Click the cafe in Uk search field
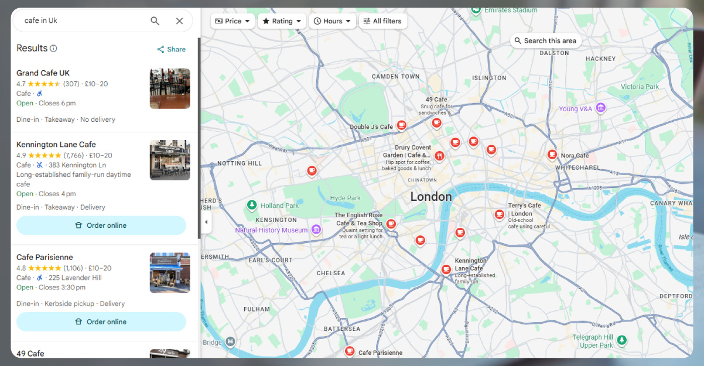 (x=82, y=21)
